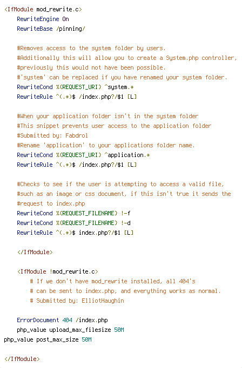Image resolution: width=242 pixels, height=368 pixels.
Task: Click the opening IfModule mod_rewrite.c tag
Action: pyautogui.click(x=43, y=9)
